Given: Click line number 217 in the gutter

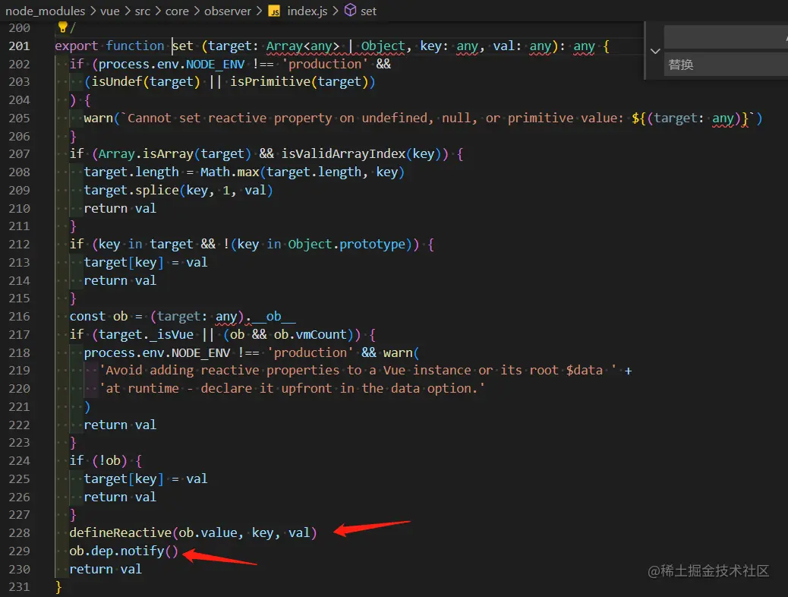Looking at the screenshot, I should 19,334.
